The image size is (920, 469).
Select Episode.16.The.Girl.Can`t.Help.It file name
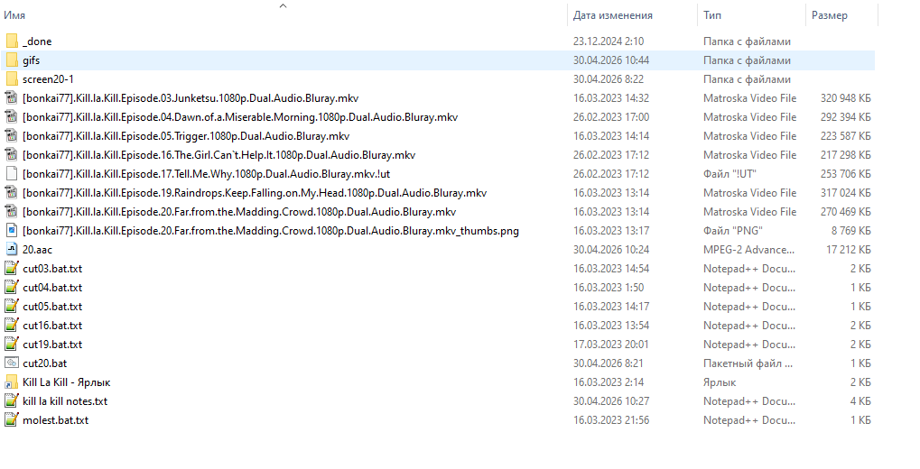(218, 155)
